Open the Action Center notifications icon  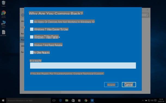click(155, 100)
